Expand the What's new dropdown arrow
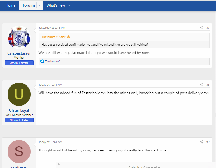The width and height of the screenshot is (216, 168). click(69, 5)
